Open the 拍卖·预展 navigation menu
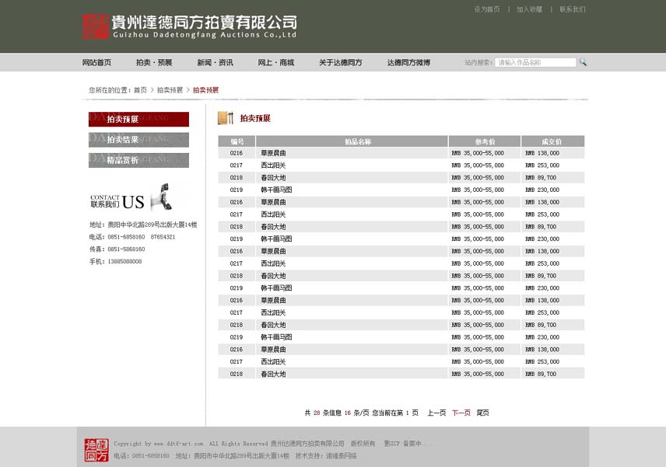The width and height of the screenshot is (666, 467). pos(154,63)
